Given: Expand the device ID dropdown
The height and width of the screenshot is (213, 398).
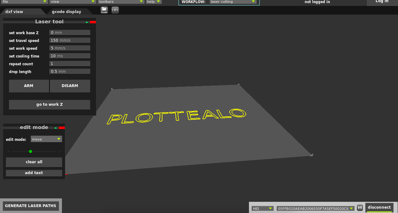Looking at the screenshot, I should pos(315,208).
